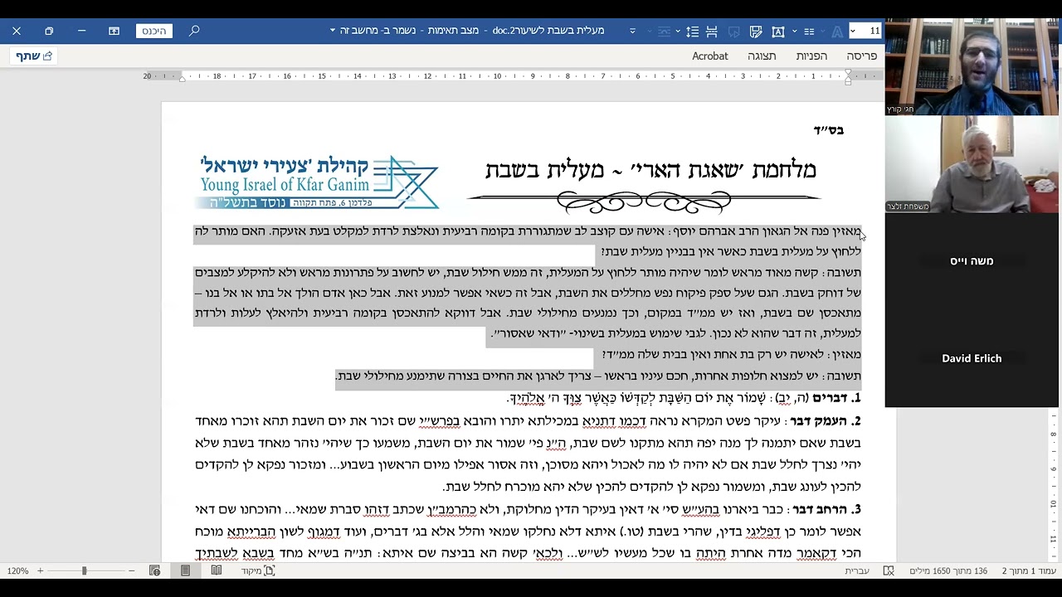
Task: Click the zoom in plus button
Action: (40, 570)
